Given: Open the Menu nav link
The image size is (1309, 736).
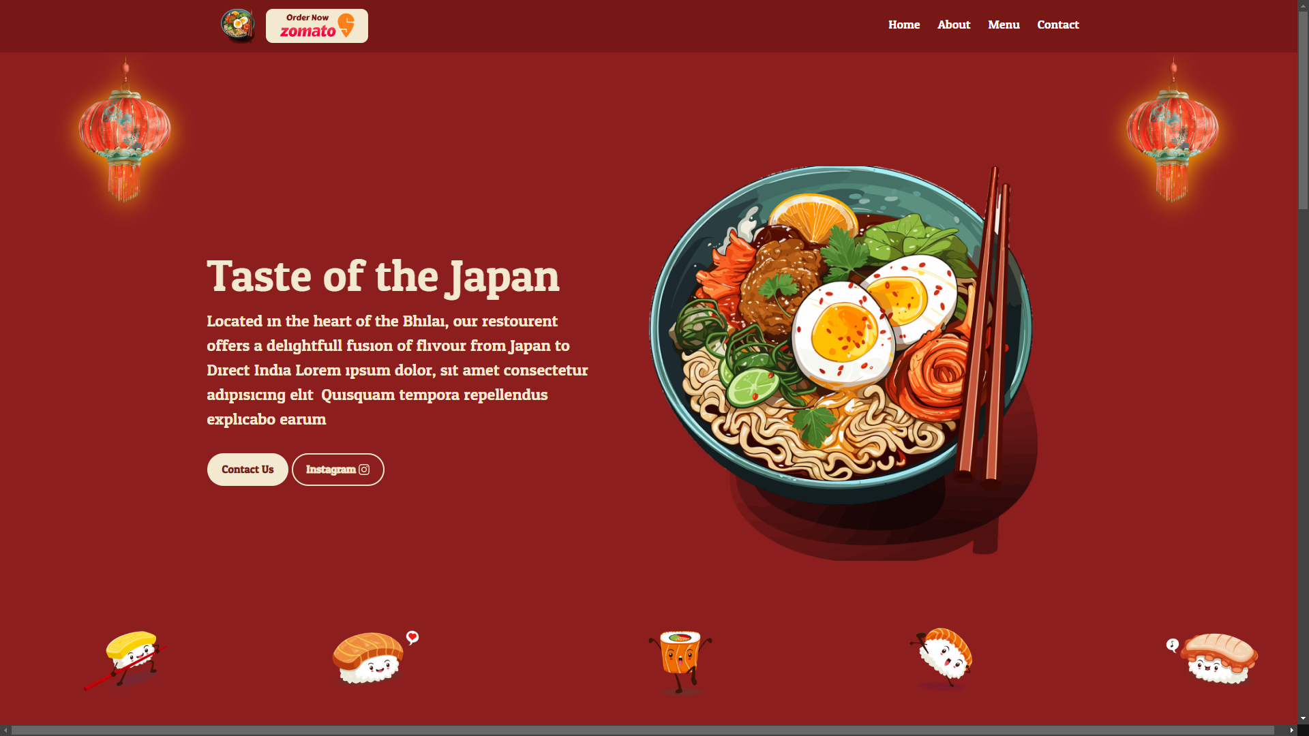Looking at the screenshot, I should (x=1004, y=25).
